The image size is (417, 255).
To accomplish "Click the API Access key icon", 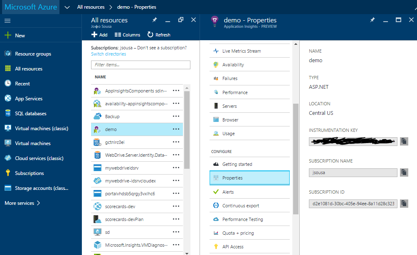I will (216, 247).
